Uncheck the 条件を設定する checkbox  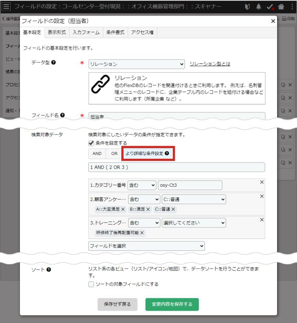click(91, 143)
